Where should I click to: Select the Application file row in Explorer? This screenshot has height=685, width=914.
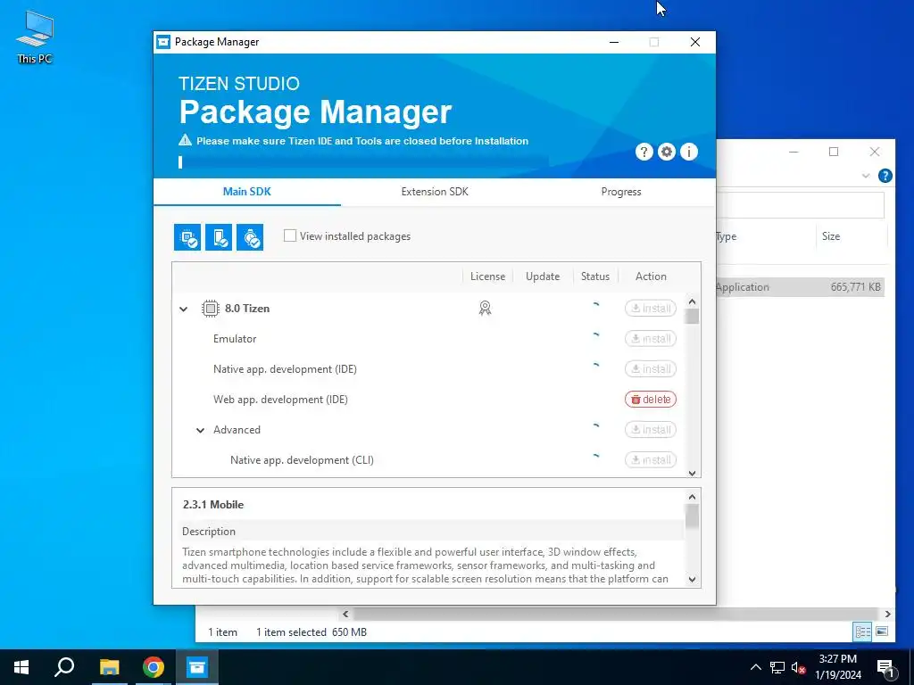[x=801, y=286]
